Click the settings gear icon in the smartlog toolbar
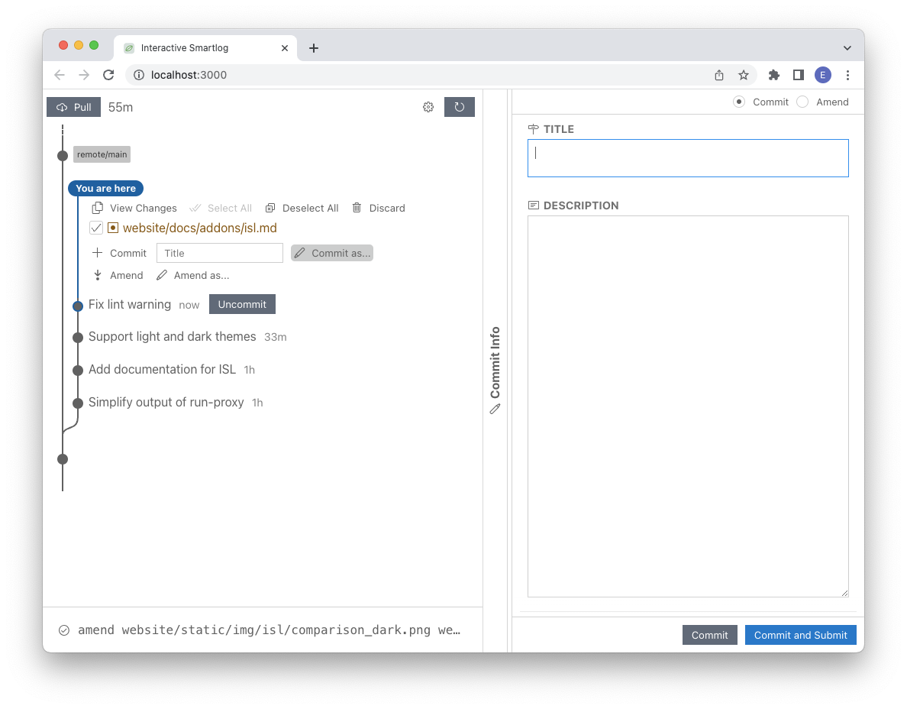The height and width of the screenshot is (709, 907). [x=428, y=107]
